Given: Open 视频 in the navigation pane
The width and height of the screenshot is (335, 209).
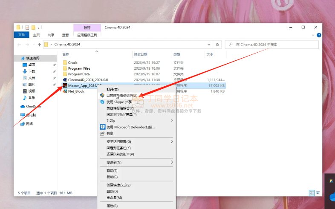Looking at the screenshot, I should (x=32, y=91).
